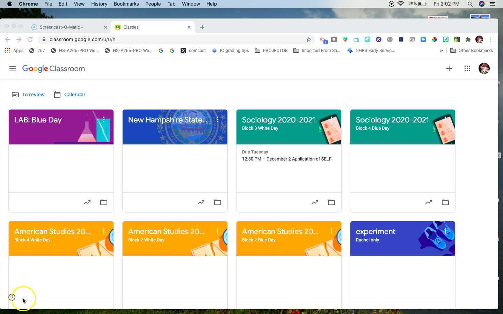The image size is (503, 314).
Task: Open the Google apps grid
Action: 467,68
